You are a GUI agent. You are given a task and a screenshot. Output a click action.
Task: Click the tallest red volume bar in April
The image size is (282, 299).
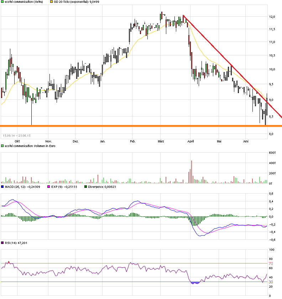click(x=192, y=172)
